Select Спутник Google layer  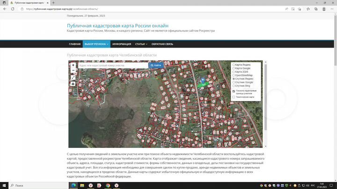pos(243,82)
